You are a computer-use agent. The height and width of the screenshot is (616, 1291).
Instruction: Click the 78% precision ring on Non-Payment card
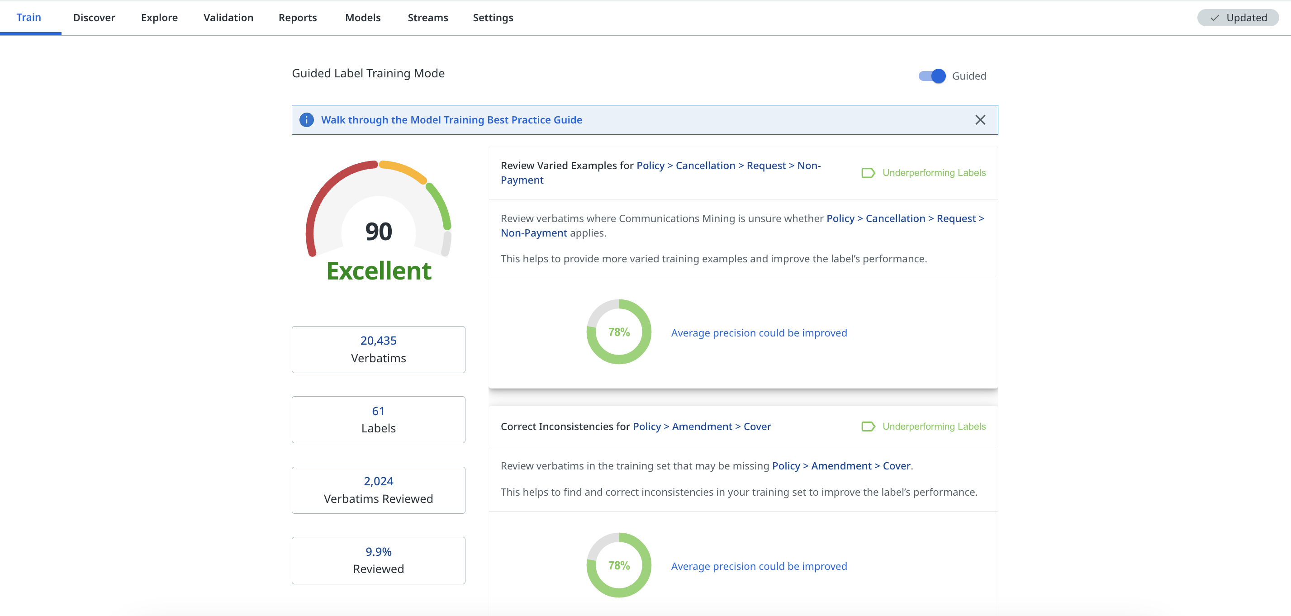[x=619, y=332]
